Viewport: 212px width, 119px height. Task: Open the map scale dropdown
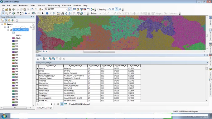66,9
